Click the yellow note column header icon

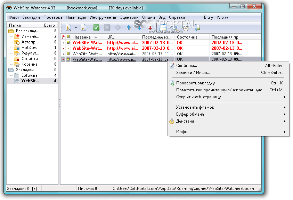68,37
